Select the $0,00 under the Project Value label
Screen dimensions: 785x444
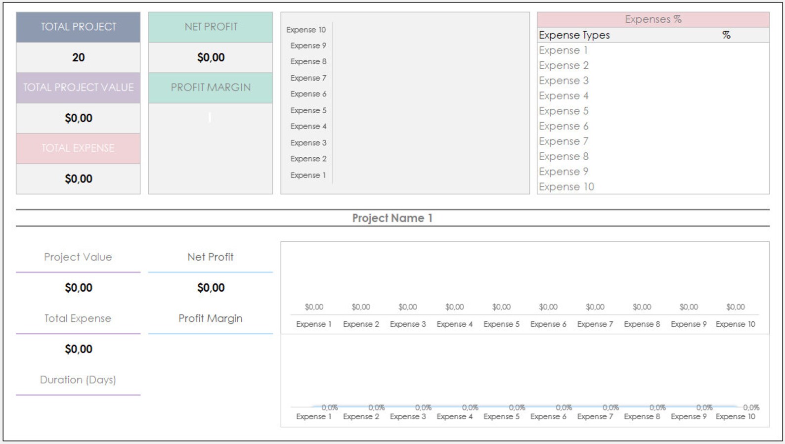pos(78,288)
